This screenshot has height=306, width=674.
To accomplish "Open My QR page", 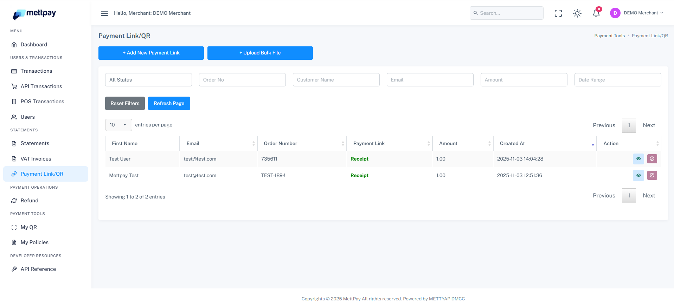I will (28, 227).
